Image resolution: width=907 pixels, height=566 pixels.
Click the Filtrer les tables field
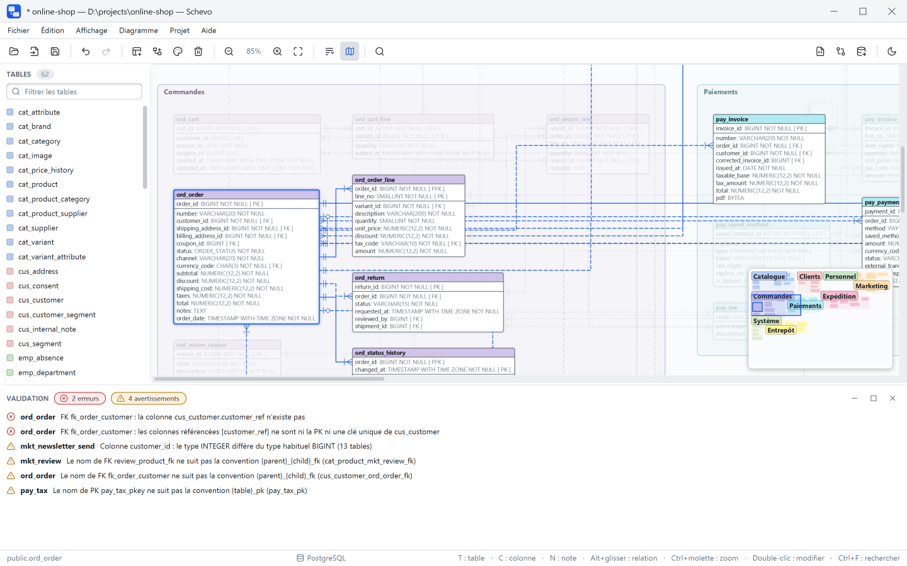(74, 92)
